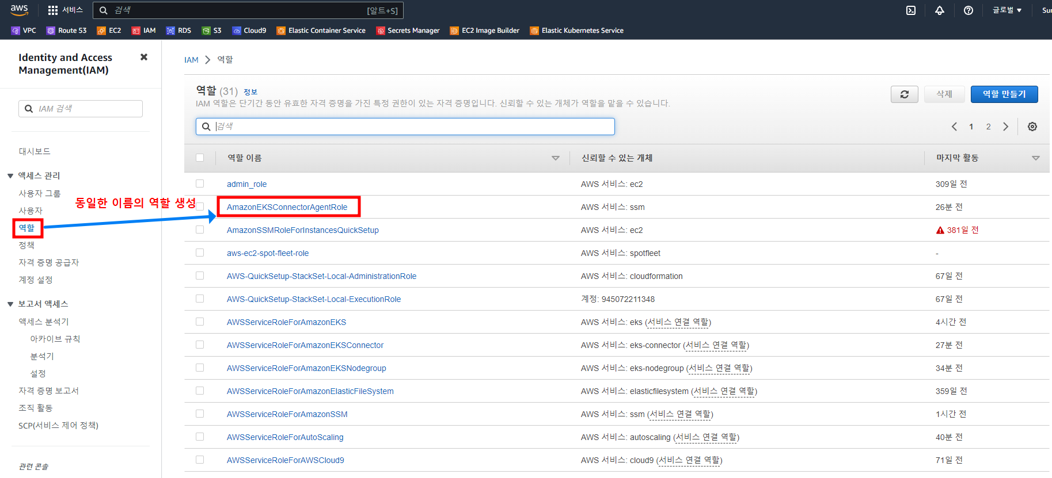This screenshot has width=1052, height=478.
Task: Open Elastic Container Service shortcut
Action: click(321, 30)
